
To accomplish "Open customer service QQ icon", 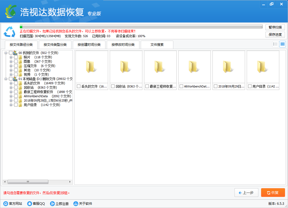I will 30,204.
